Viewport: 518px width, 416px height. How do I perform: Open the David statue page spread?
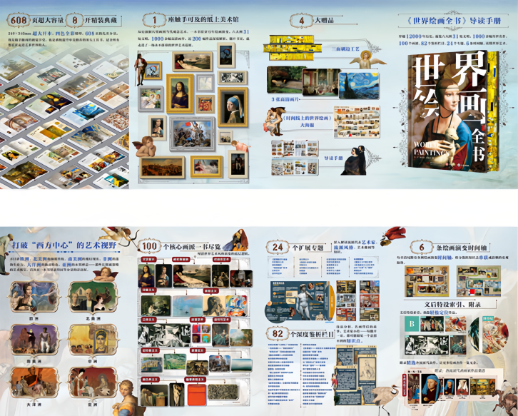(300, 302)
